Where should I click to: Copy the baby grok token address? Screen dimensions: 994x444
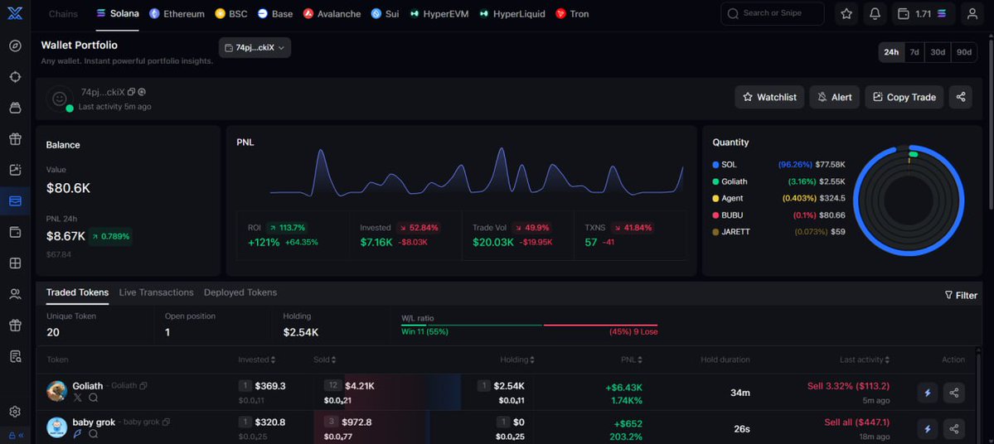[x=166, y=422]
